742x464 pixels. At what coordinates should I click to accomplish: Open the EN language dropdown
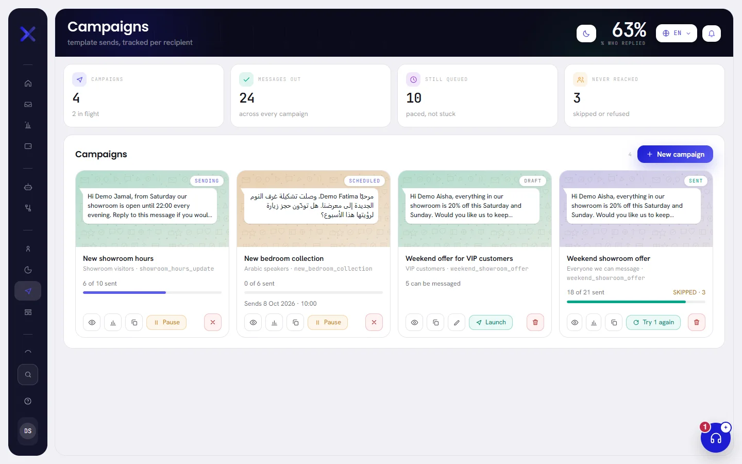pos(677,34)
